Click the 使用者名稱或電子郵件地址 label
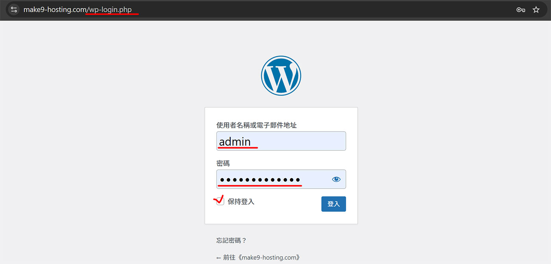 point(257,125)
